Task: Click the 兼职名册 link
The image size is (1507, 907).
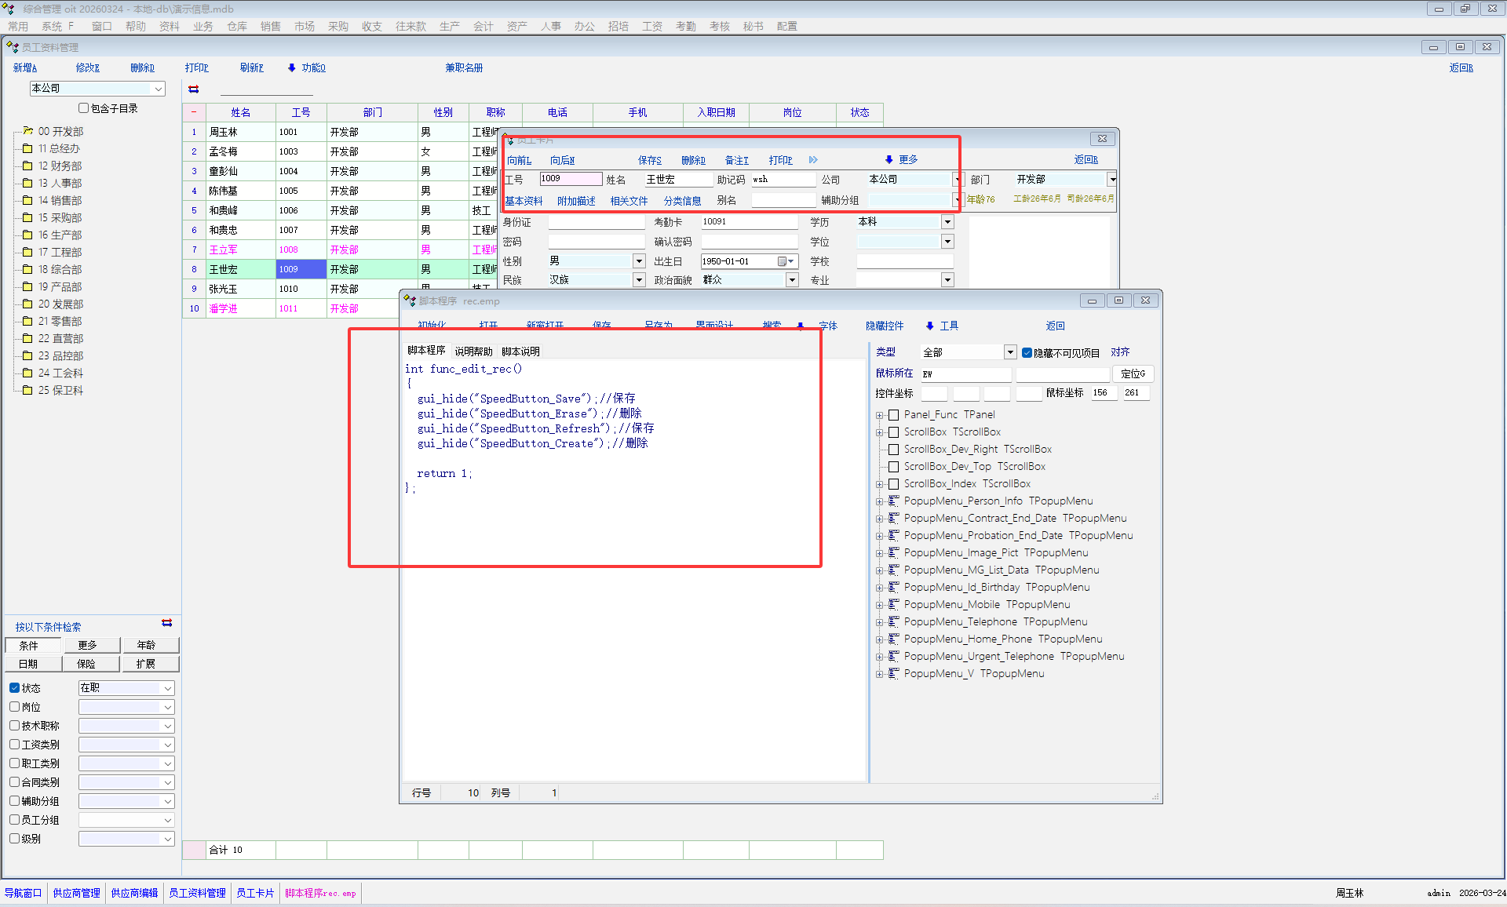Action: coord(464,67)
